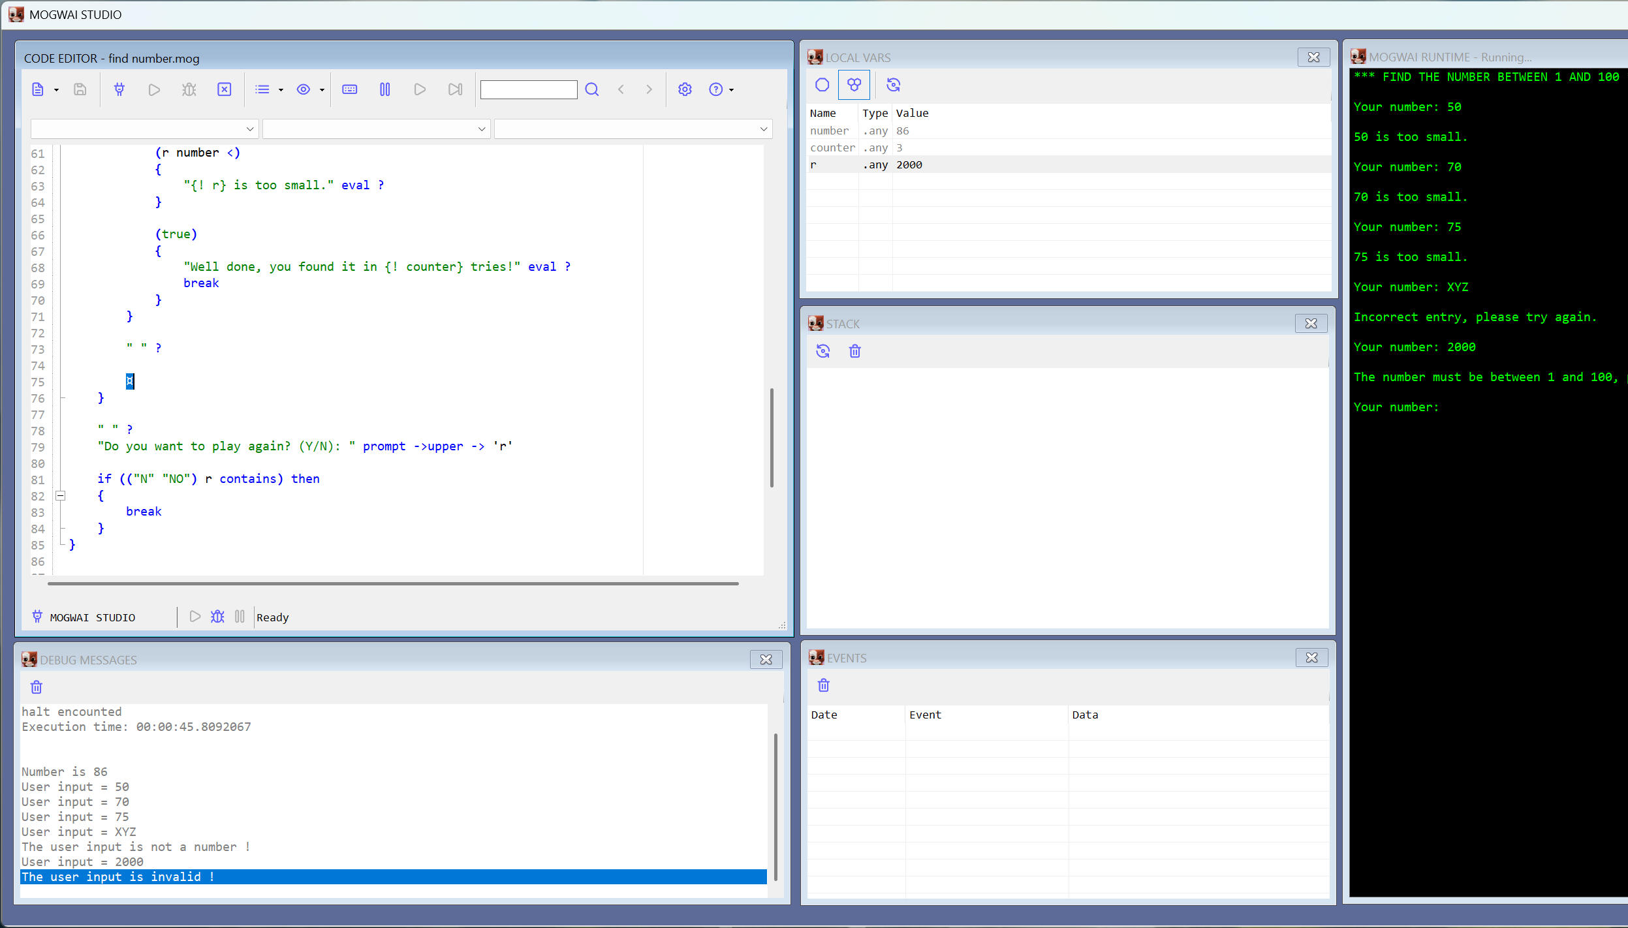Pause execution with the toolbar pause icon
This screenshot has height=928, width=1628.
click(384, 89)
